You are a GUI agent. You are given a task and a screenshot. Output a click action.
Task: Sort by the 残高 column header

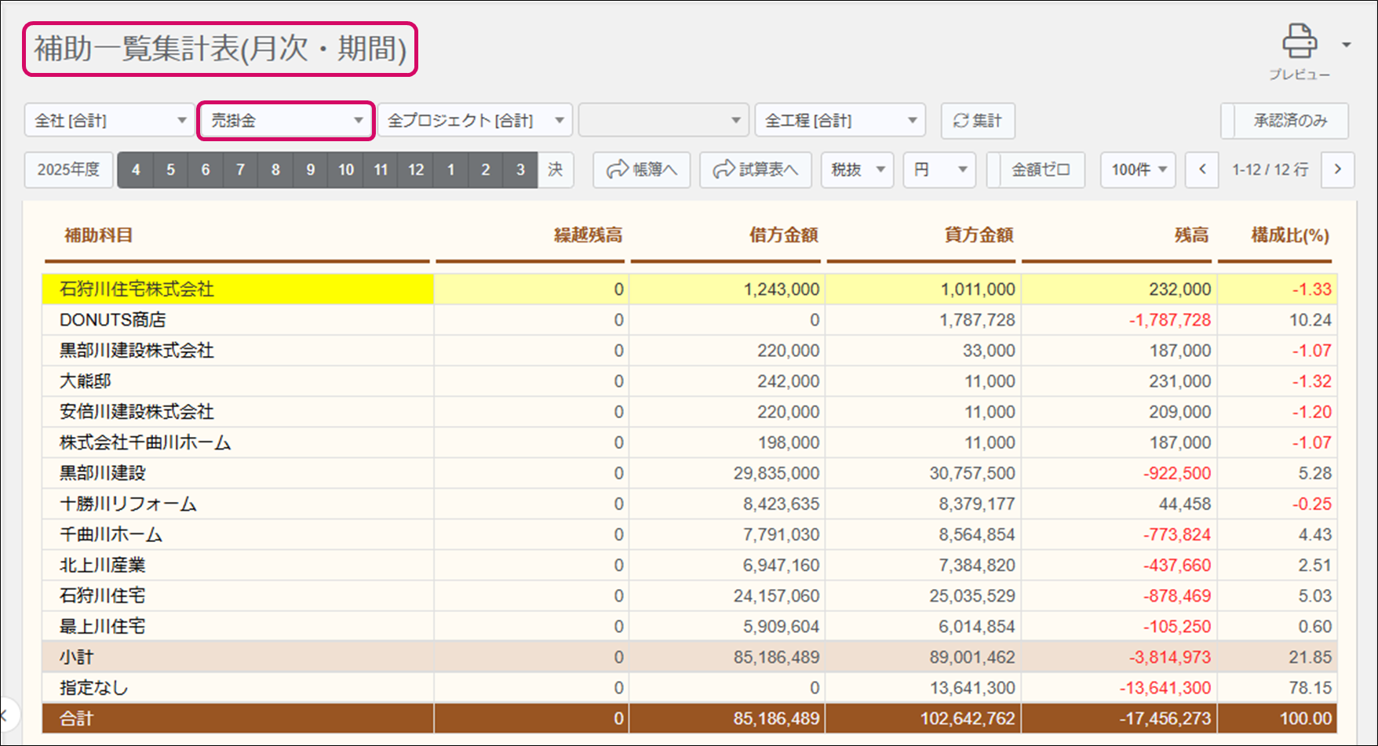pos(1190,235)
